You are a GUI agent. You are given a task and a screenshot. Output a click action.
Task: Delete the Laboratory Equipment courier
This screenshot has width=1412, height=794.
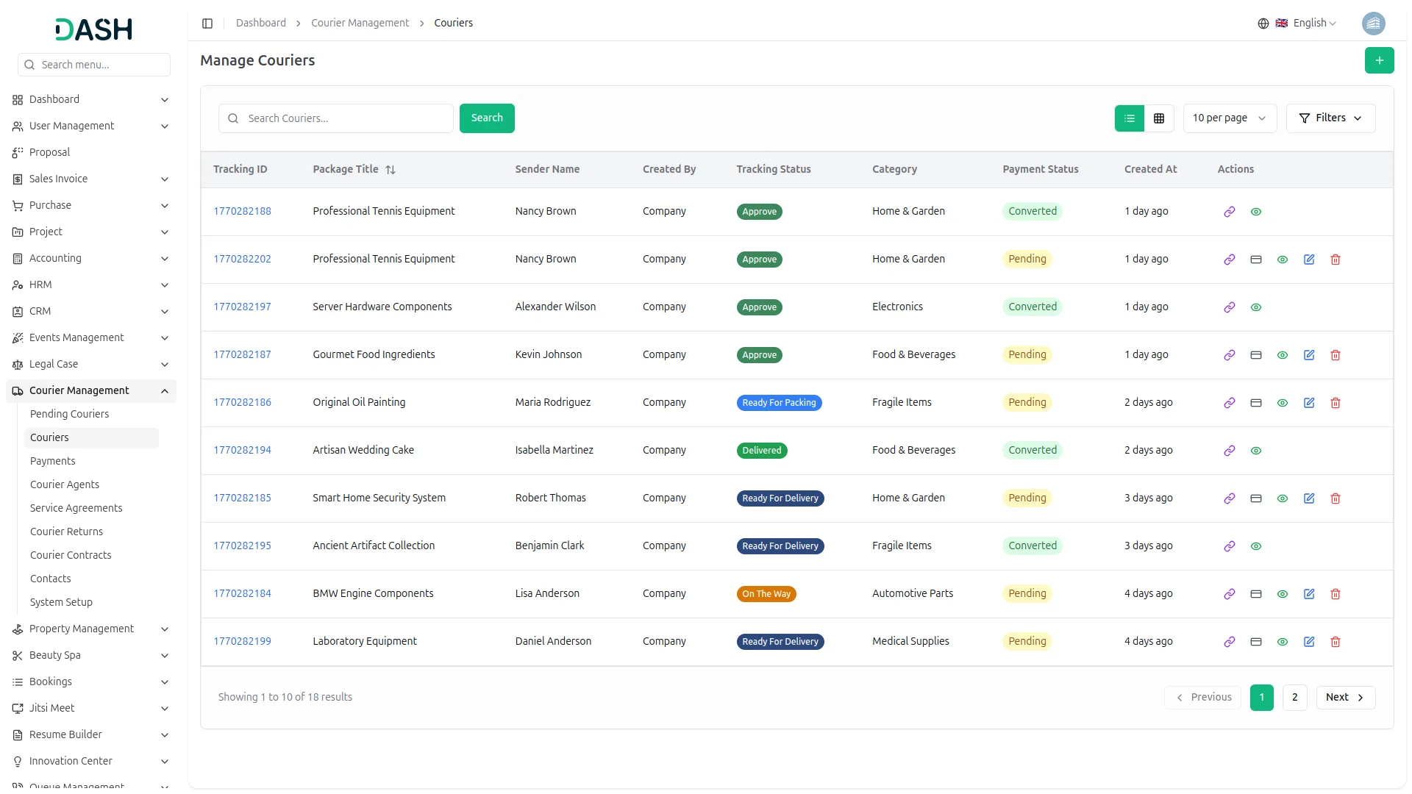coord(1335,642)
